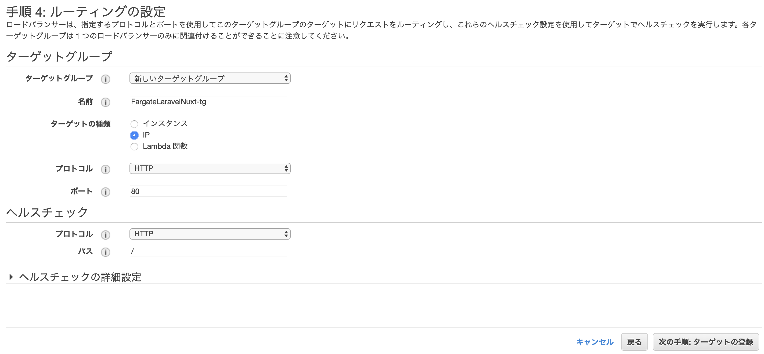This screenshot has width=764, height=354.
Task: Select IP target type radio button
Action: [x=134, y=135]
